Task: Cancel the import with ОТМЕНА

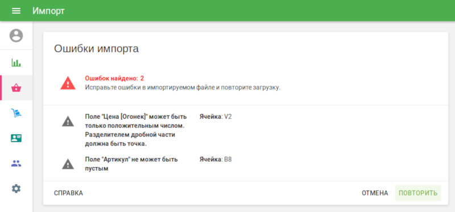Action: [375, 193]
